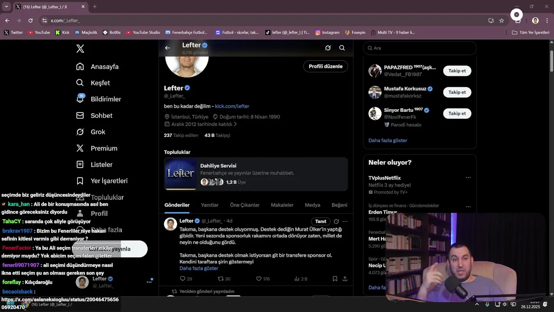Go to Anasayfa home page
Screen dimensions: 554x312
pyautogui.click(x=97, y=67)
